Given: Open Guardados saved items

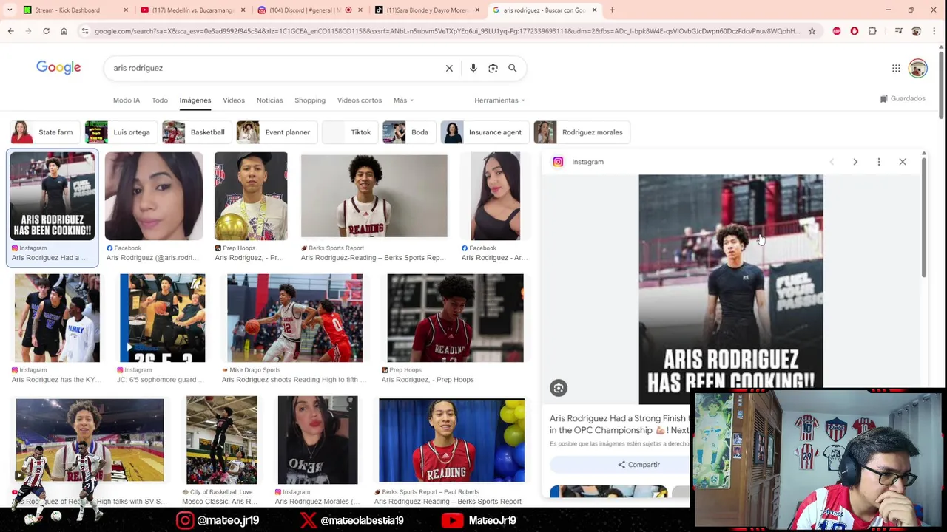Looking at the screenshot, I should 903,98.
